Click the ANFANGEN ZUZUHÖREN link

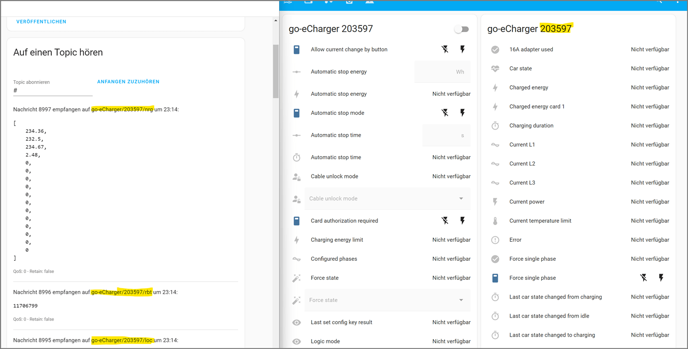[128, 81]
